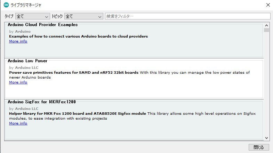The height and width of the screenshot is (153, 273).
Task: Click the scrollbar up arrow
Action: pos(266,25)
